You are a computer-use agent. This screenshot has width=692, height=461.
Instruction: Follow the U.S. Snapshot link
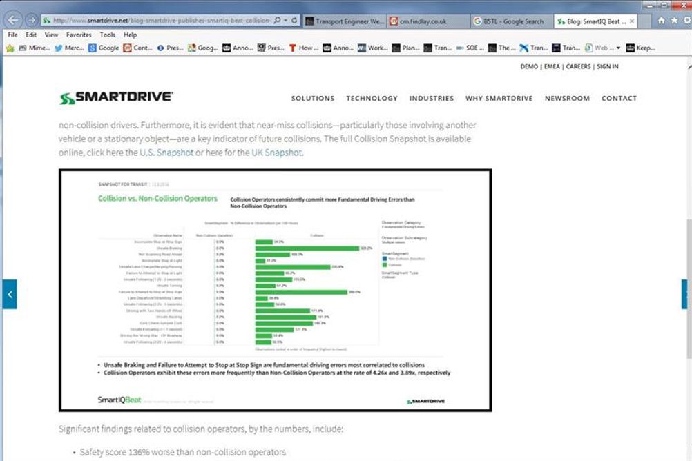pos(166,153)
